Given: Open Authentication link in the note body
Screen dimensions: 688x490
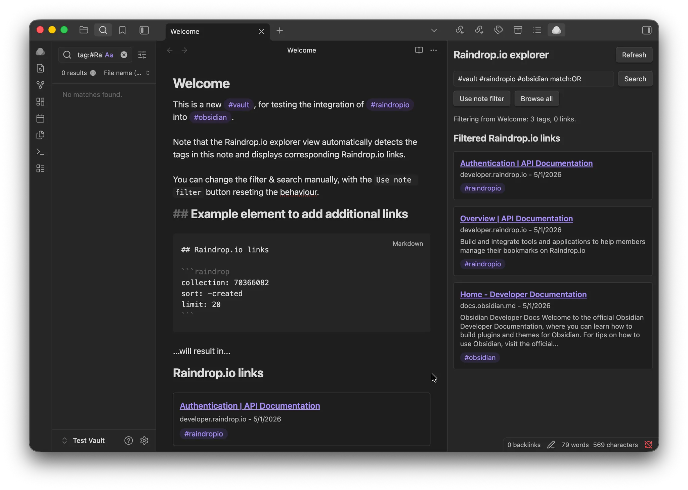Looking at the screenshot, I should point(250,406).
